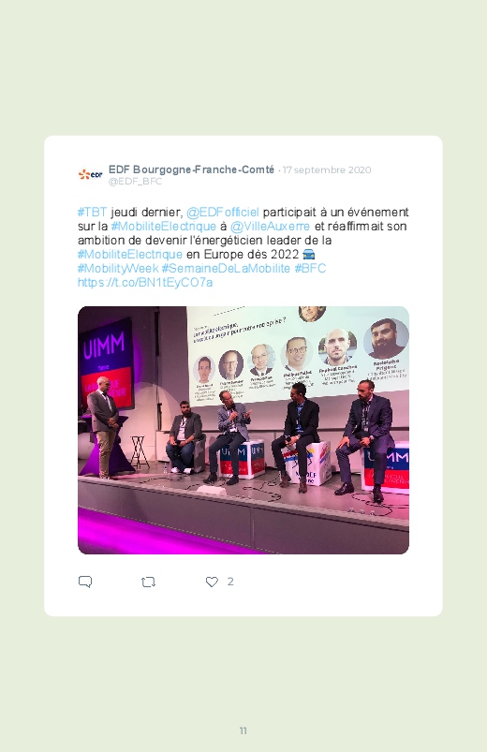Image resolution: width=487 pixels, height=752 pixels.
Task: Open the #TBT hashtag
Action: pyautogui.click(x=92, y=212)
